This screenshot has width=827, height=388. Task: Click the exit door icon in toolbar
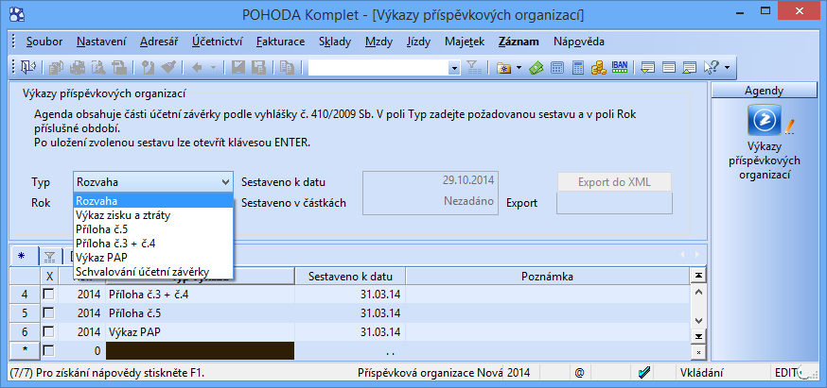(x=27, y=67)
